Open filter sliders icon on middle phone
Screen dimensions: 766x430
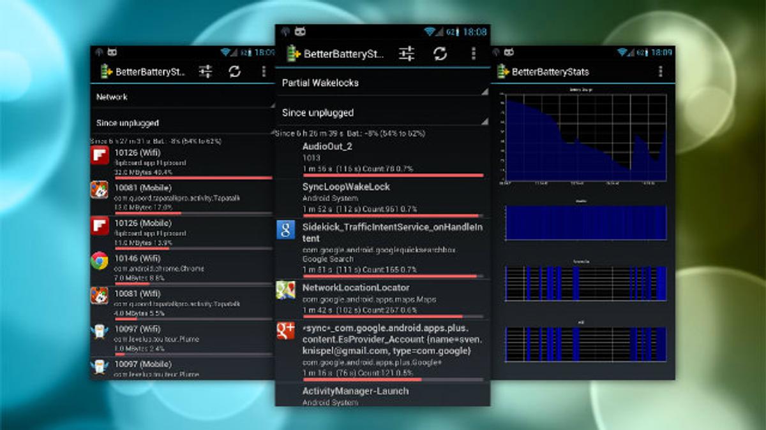coord(407,54)
